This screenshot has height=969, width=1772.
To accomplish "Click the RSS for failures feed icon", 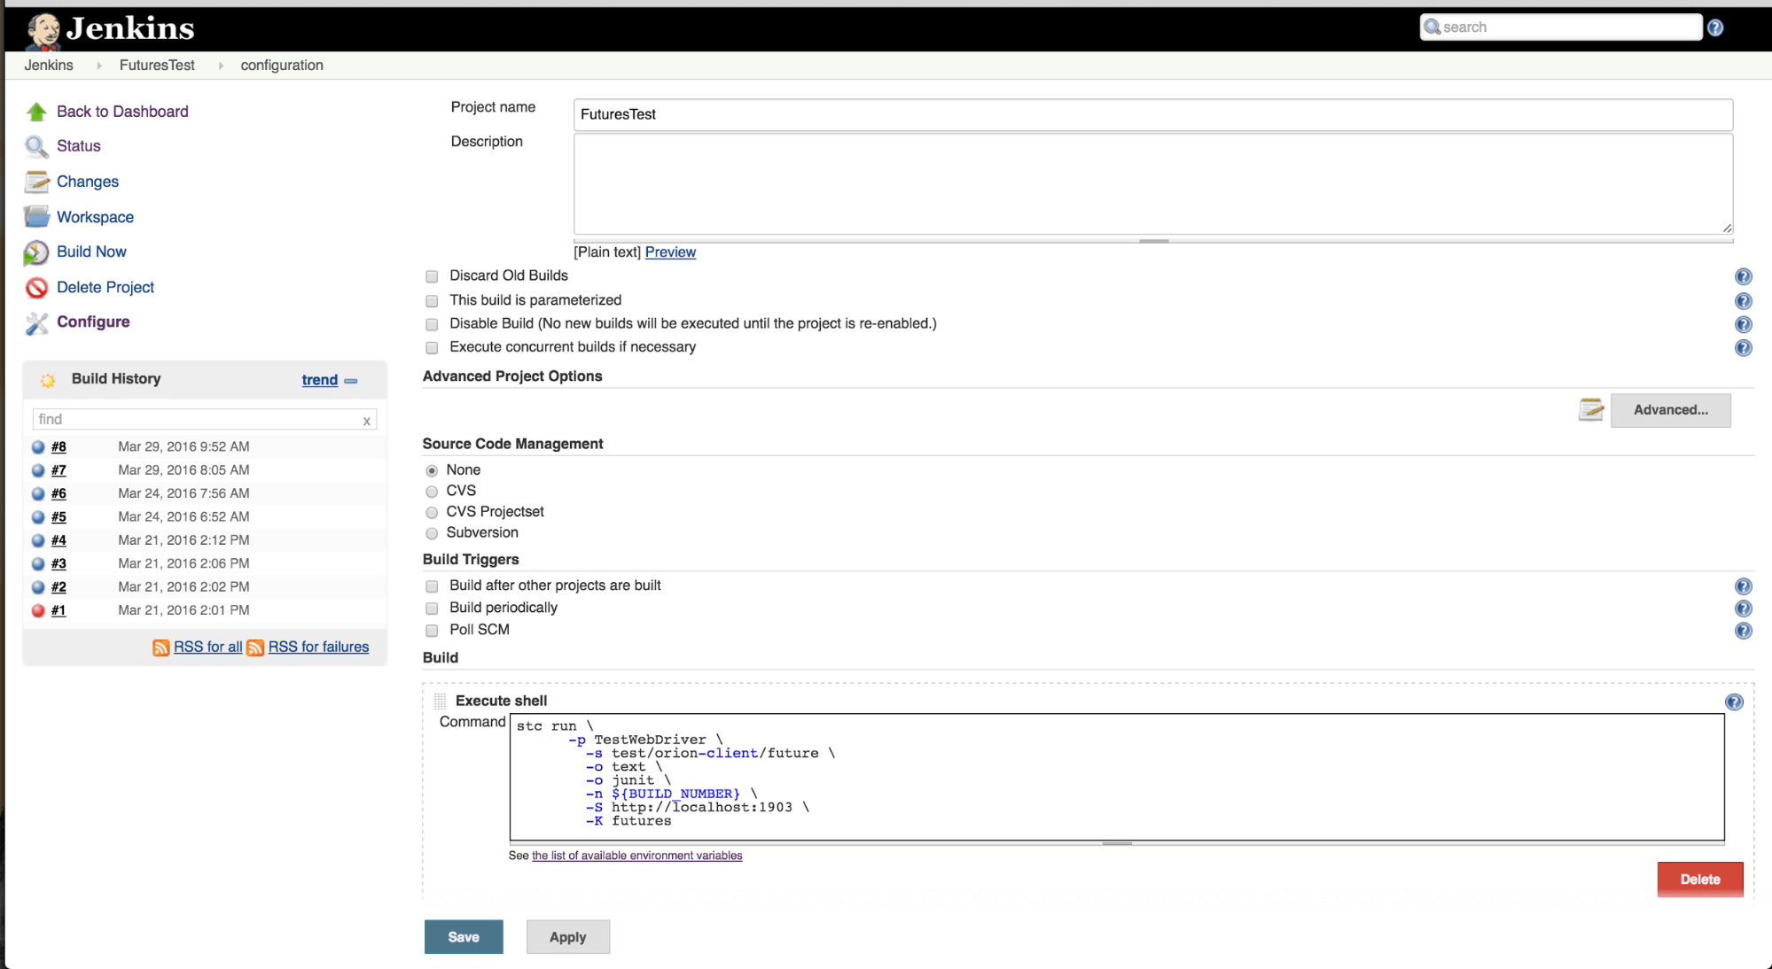I will pyautogui.click(x=255, y=647).
